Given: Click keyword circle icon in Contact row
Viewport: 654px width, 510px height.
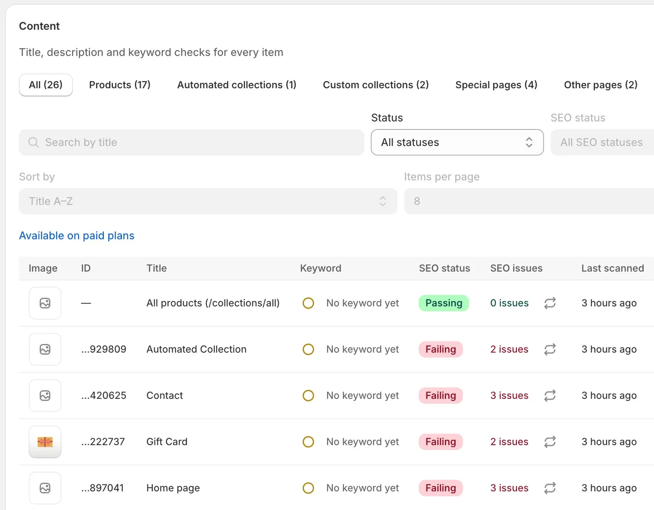Looking at the screenshot, I should pyautogui.click(x=308, y=396).
